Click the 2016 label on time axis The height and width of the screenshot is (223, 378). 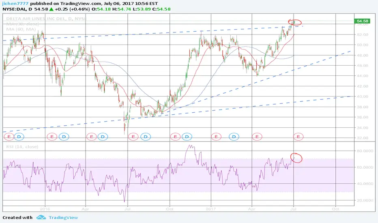[x=45, y=209]
